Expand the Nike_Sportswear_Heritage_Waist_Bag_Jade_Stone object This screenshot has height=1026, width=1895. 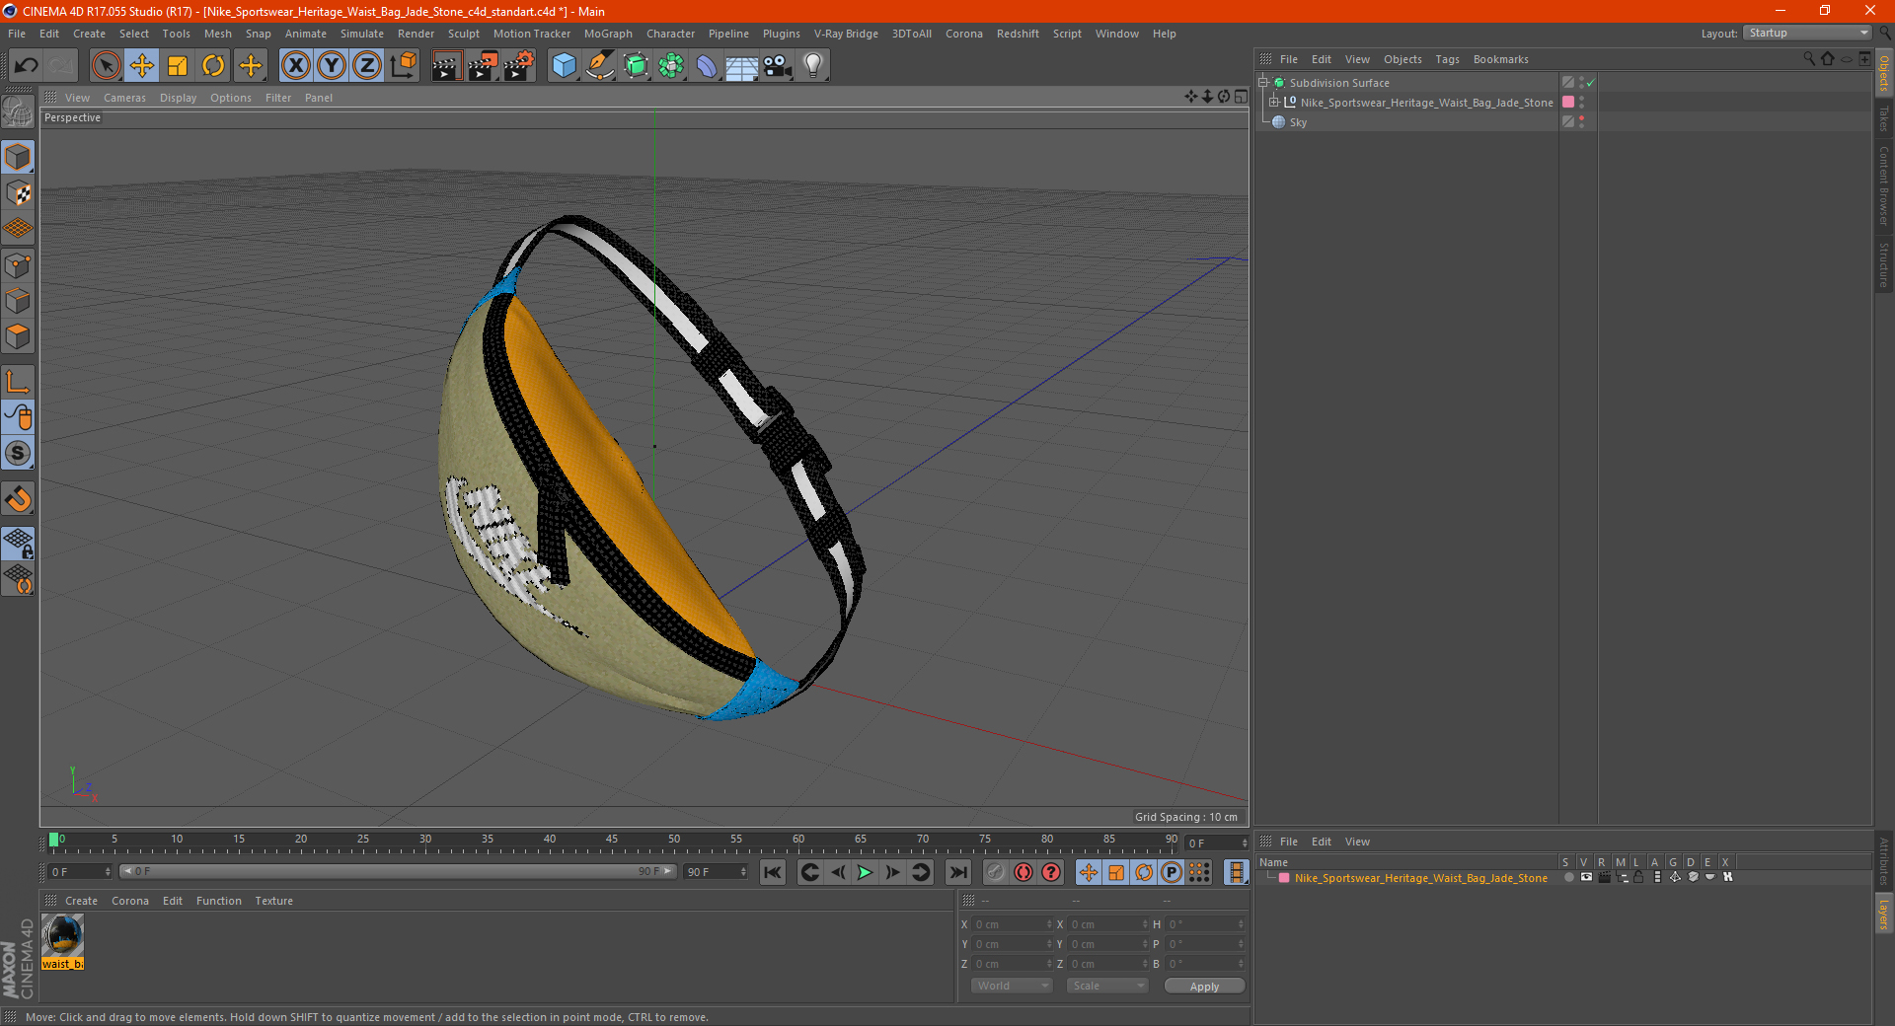pos(1273,102)
